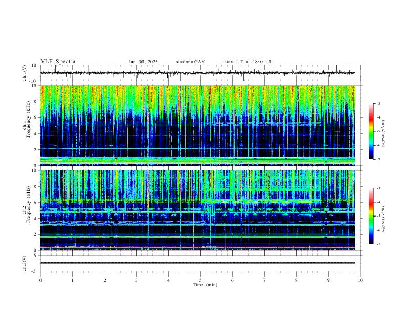The image size is (406, 314).
Task: Click the "ch.3(V)" axis label
Action: 25,264
